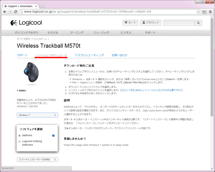This screenshot has width=215, height=172.
Task: Click scrollbar up arrow
Action: pyautogui.click(x=212, y=17)
